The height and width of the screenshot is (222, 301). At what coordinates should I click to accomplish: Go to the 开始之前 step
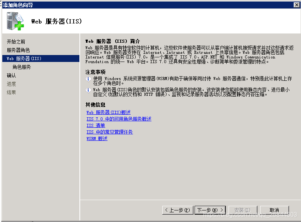16,42
